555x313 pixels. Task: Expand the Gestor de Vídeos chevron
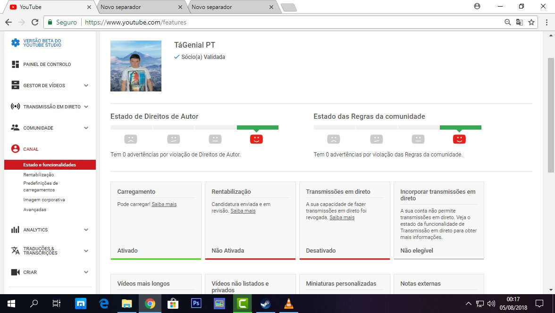pyautogui.click(x=86, y=85)
